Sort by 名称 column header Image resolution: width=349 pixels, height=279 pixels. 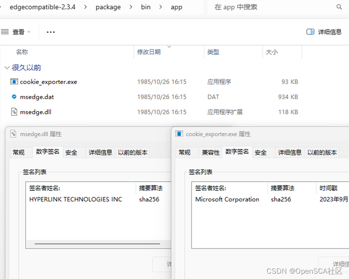[22, 52]
